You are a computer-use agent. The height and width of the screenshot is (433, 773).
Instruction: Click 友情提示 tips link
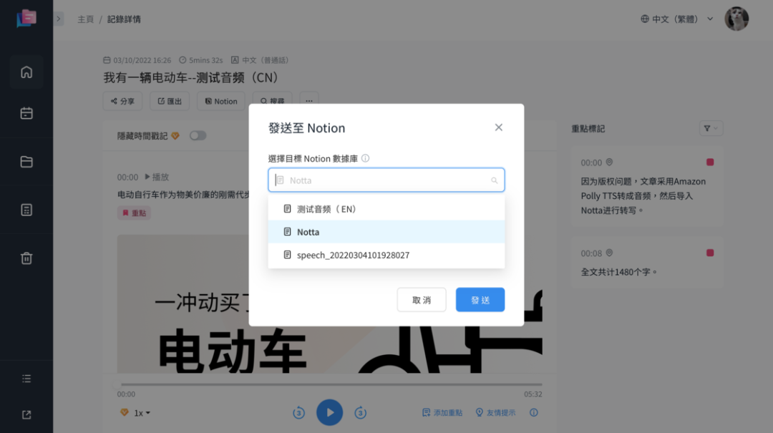click(495, 413)
